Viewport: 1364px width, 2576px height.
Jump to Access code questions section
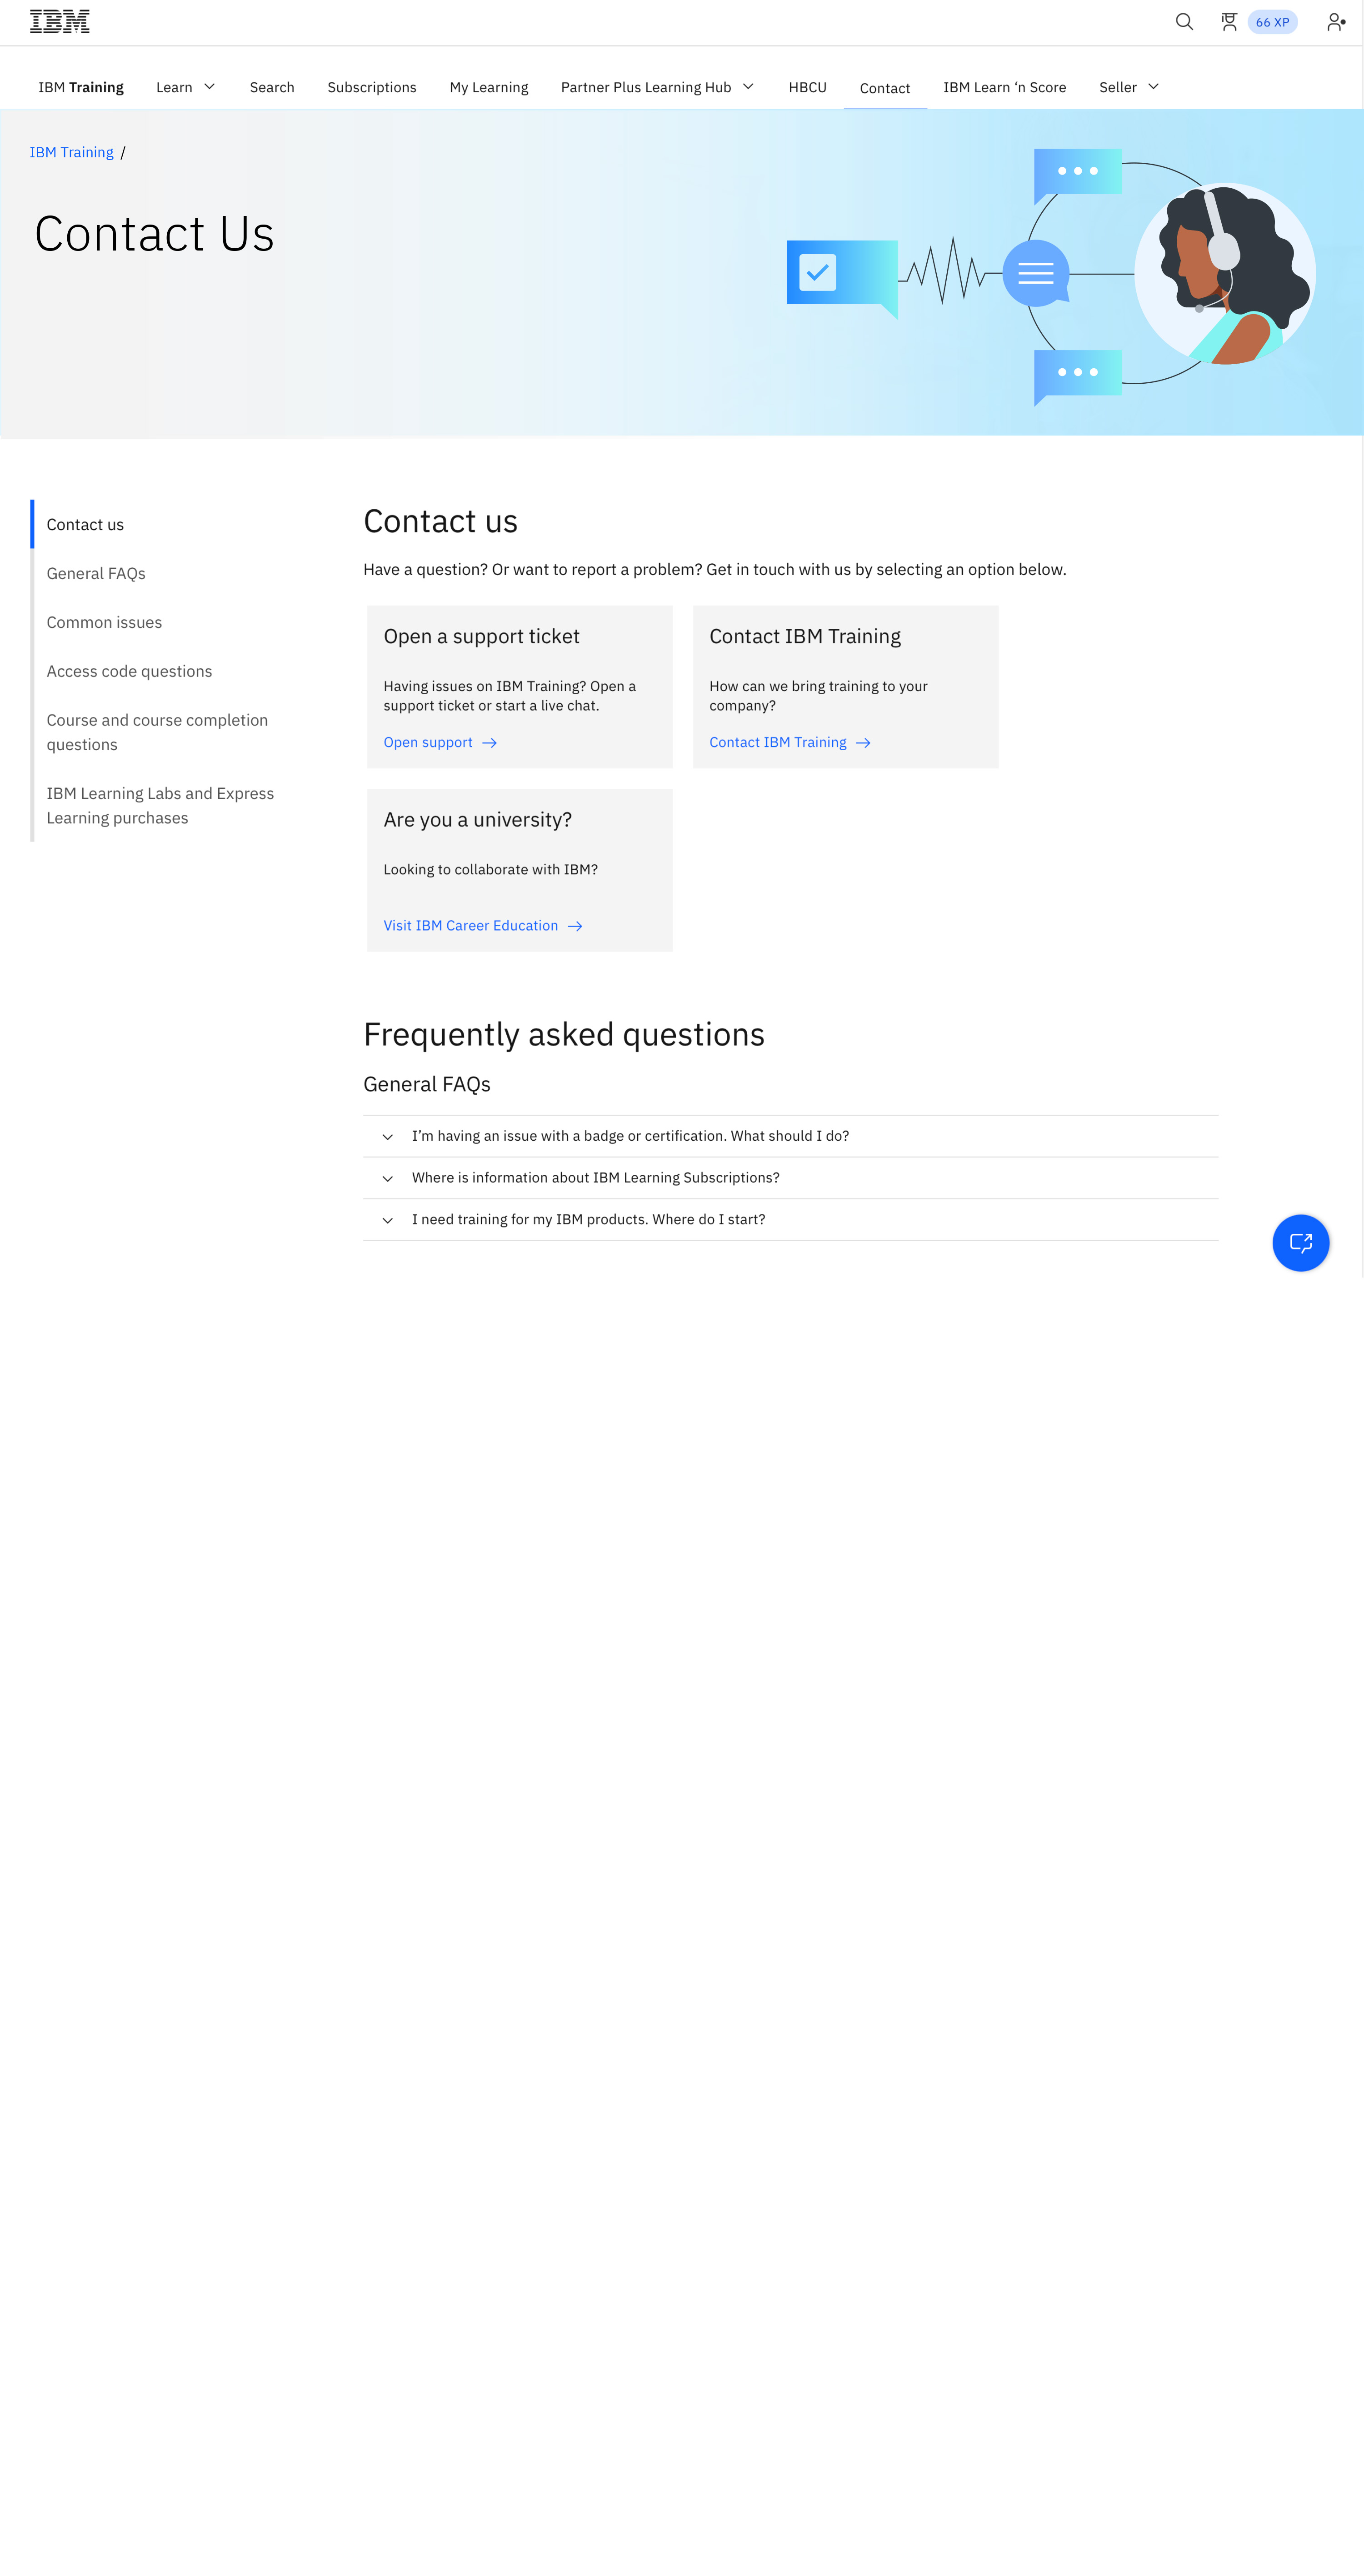pos(129,671)
